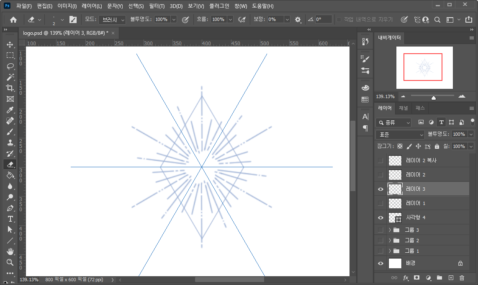Select the Healing Brush tool
Viewport: 478px width, 285px height.
pyautogui.click(x=10, y=121)
